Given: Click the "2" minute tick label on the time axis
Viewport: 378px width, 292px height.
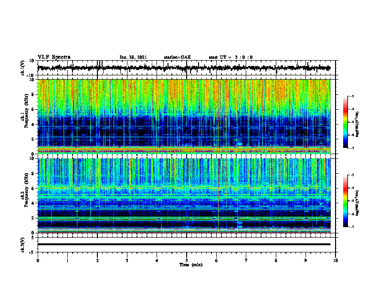Looking at the screenshot, I should [x=97, y=261].
